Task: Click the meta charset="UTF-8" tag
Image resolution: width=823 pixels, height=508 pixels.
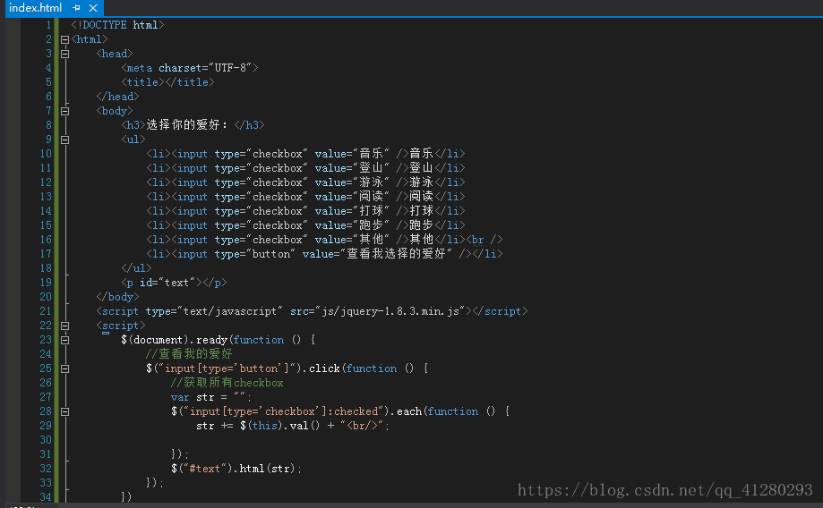Action: (190, 68)
